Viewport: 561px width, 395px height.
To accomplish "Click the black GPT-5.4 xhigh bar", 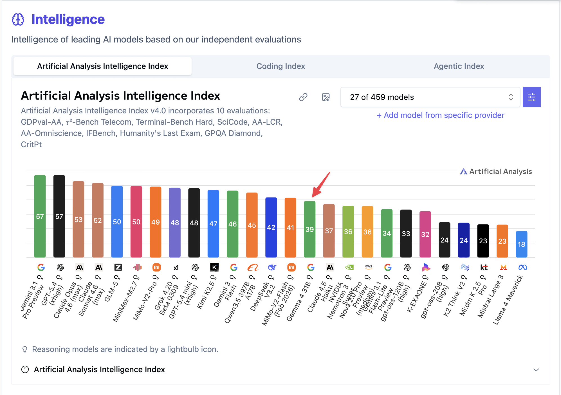I will click(x=59, y=216).
